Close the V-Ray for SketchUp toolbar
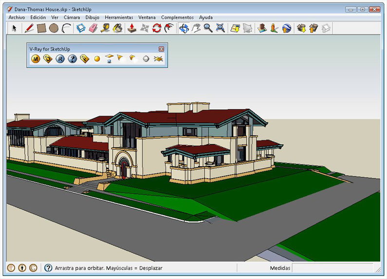The width and height of the screenshot is (387, 279). point(161,49)
